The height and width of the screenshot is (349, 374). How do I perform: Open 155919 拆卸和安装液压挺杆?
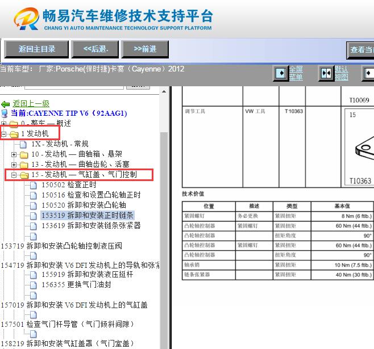pos(88,275)
